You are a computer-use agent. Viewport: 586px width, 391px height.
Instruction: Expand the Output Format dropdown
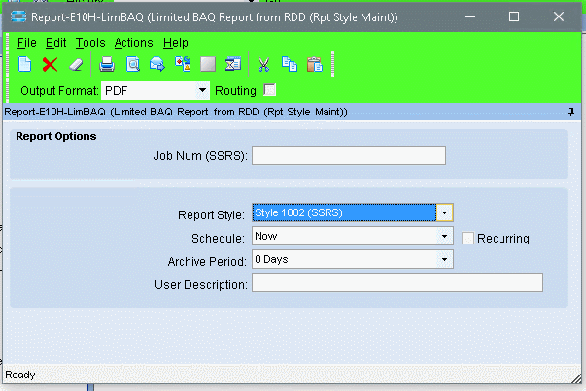click(203, 90)
